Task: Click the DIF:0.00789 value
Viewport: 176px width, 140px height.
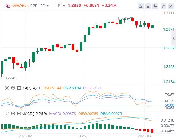Action: [88, 113]
